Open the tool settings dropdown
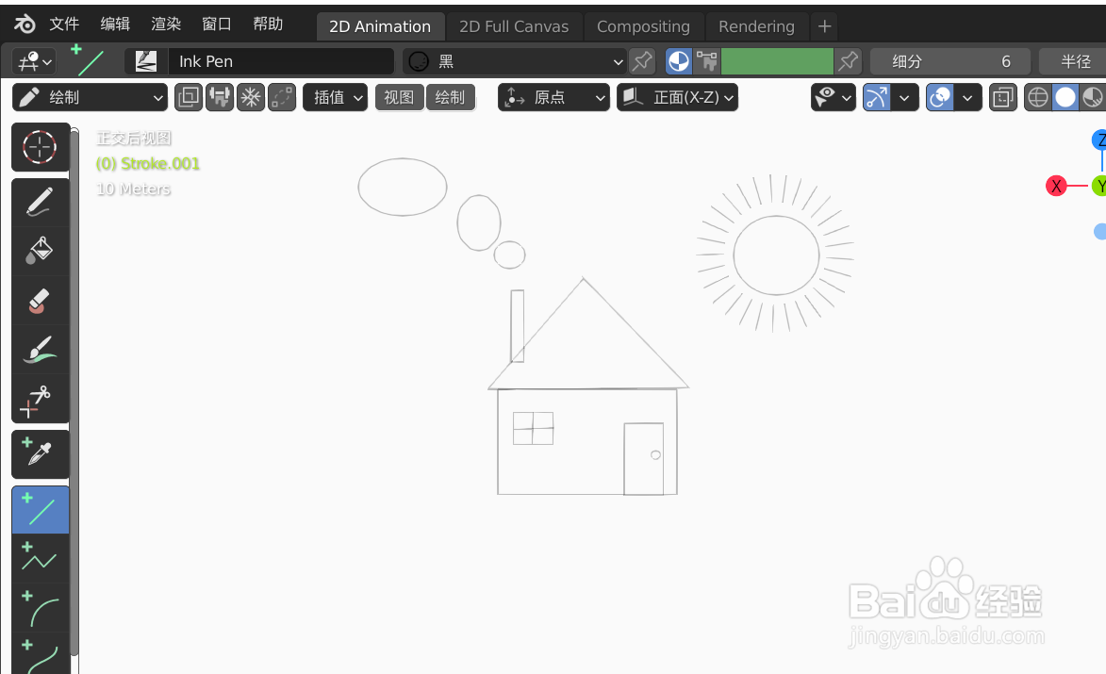 tap(35, 61)
